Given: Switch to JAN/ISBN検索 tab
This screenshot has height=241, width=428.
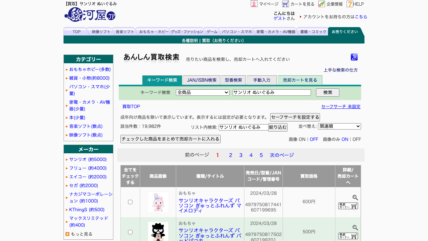Looking at the screenshot, I should coord(202,80).
